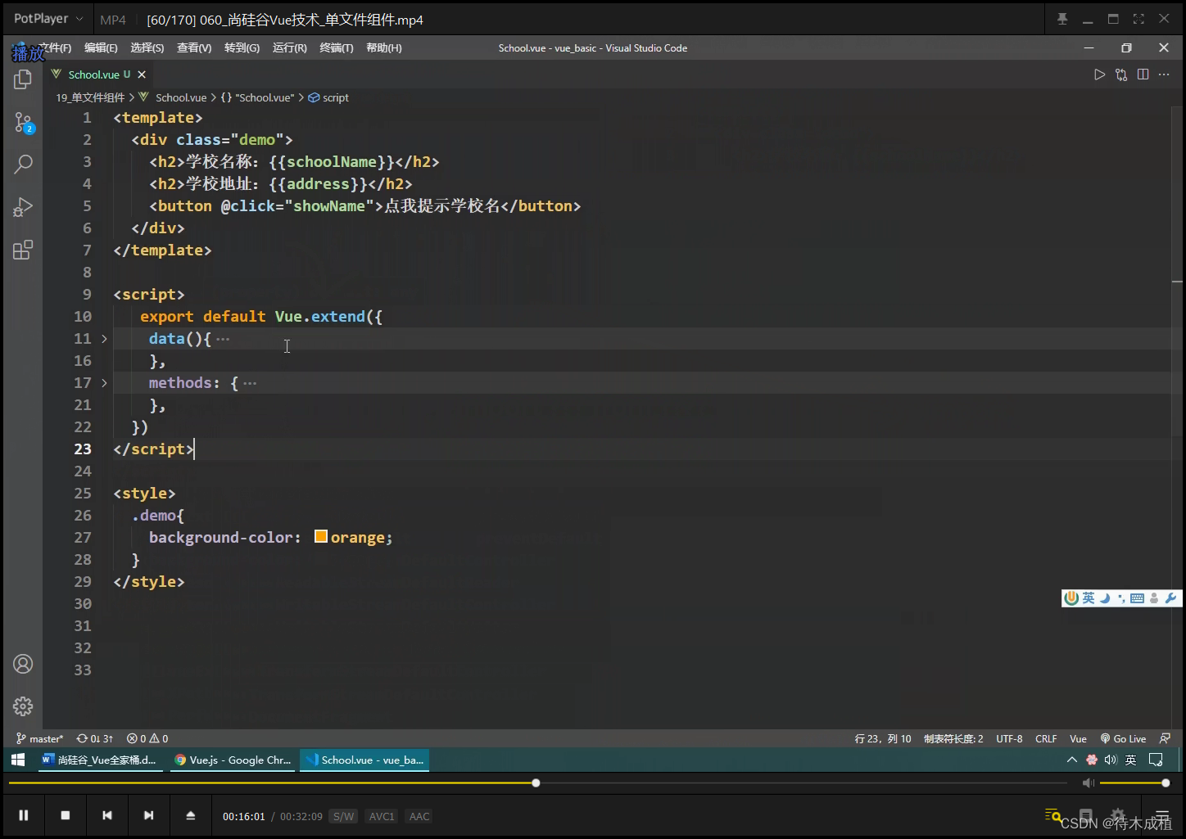Open the 终端(T) menu
The width and height of the screenshot is (1186, 839).
coord(336,48)
